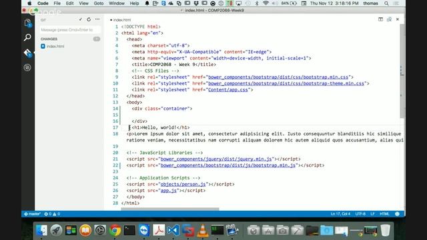Viewport: 427px width, 240px height.
Task: Place cursor on the Hello, world! h1 line
Action: (161, 127)
